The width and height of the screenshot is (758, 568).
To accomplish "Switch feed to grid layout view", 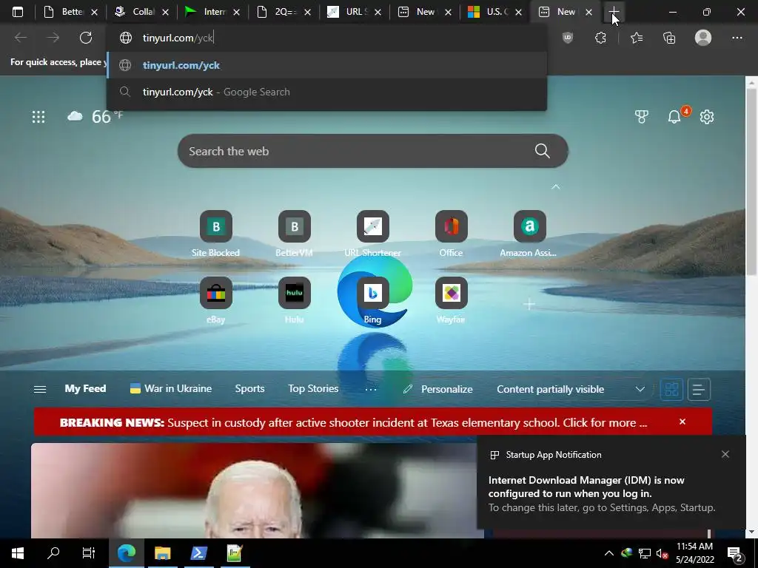I will coord(671,389).
